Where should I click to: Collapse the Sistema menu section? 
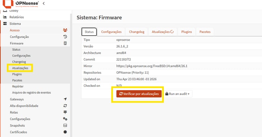tap(15, 24)
